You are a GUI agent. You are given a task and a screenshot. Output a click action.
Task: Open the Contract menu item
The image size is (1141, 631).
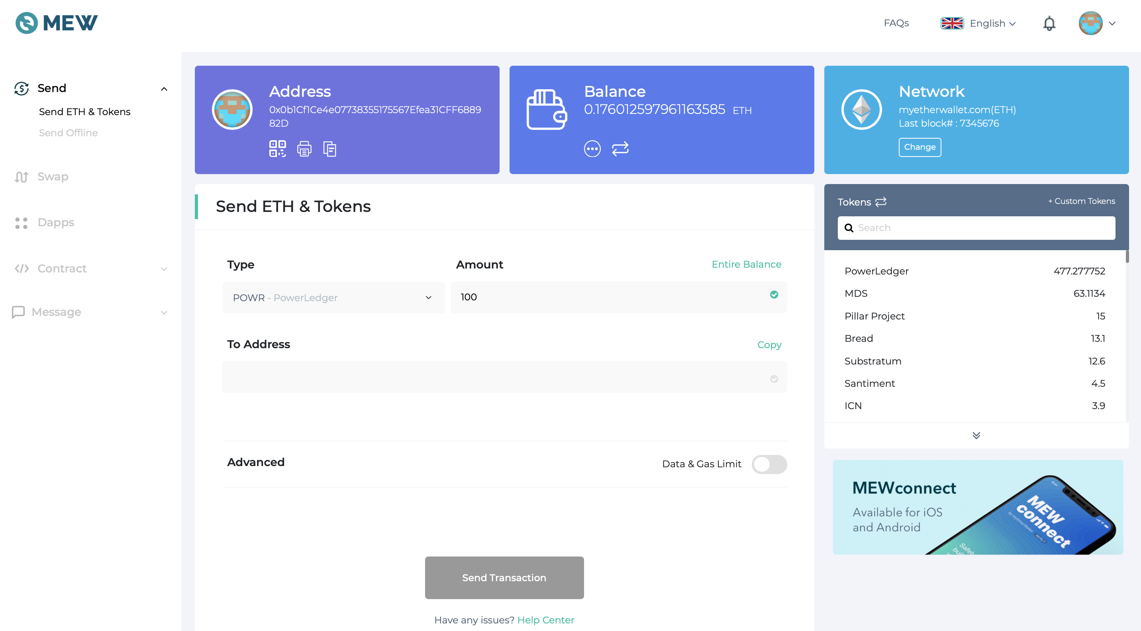pyautogui.click(x=62, y=268)
